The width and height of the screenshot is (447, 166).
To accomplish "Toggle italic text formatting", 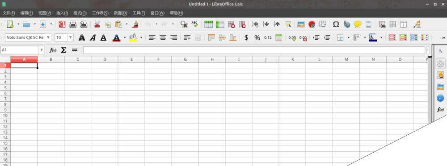I will coord(93,37).
